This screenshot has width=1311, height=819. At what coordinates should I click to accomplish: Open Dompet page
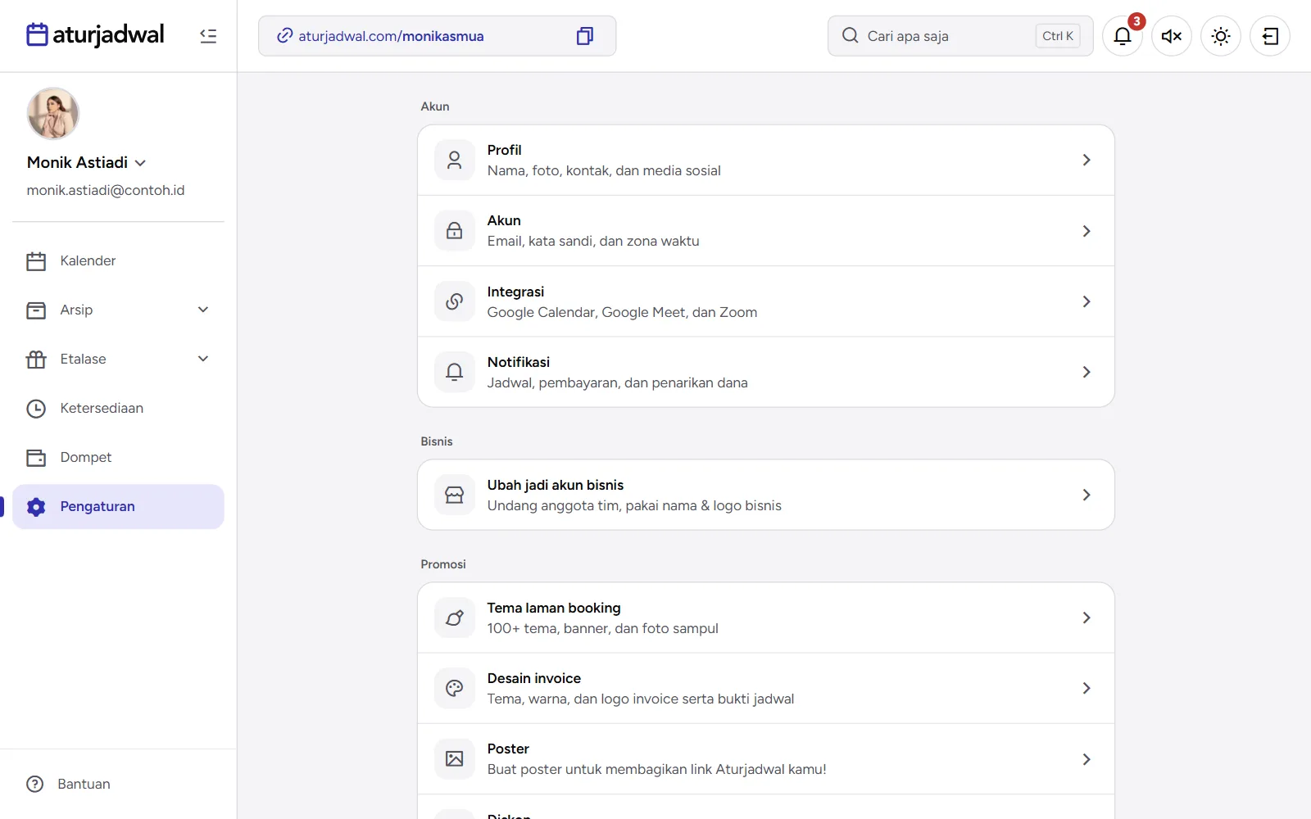[118, 457]
